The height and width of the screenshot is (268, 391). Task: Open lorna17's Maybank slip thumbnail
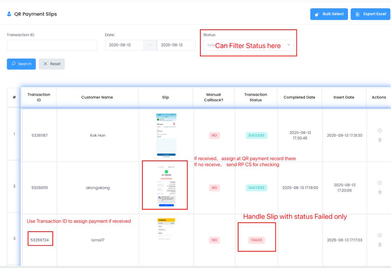pos(166,229)
